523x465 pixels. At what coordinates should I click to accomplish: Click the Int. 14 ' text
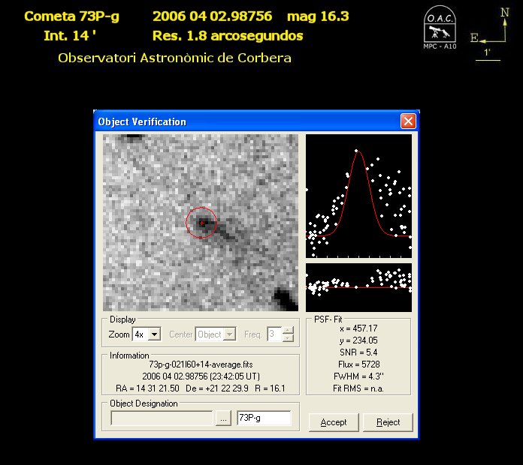70,36
